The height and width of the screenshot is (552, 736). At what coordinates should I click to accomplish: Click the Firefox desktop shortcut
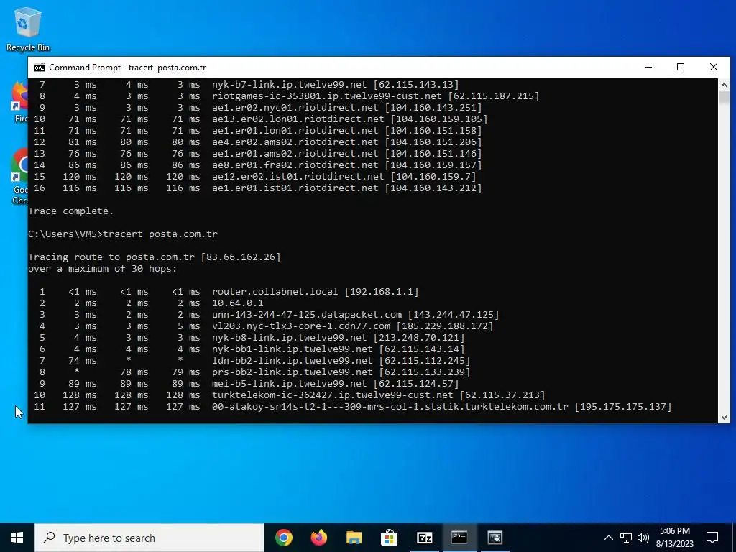click(x=19, y=102)
